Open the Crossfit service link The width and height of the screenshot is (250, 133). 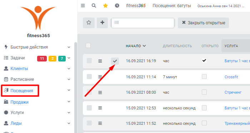tap(231, 77)
